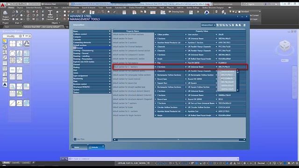Expand the Numbering category
299x168 pixels.
[110, 78]
